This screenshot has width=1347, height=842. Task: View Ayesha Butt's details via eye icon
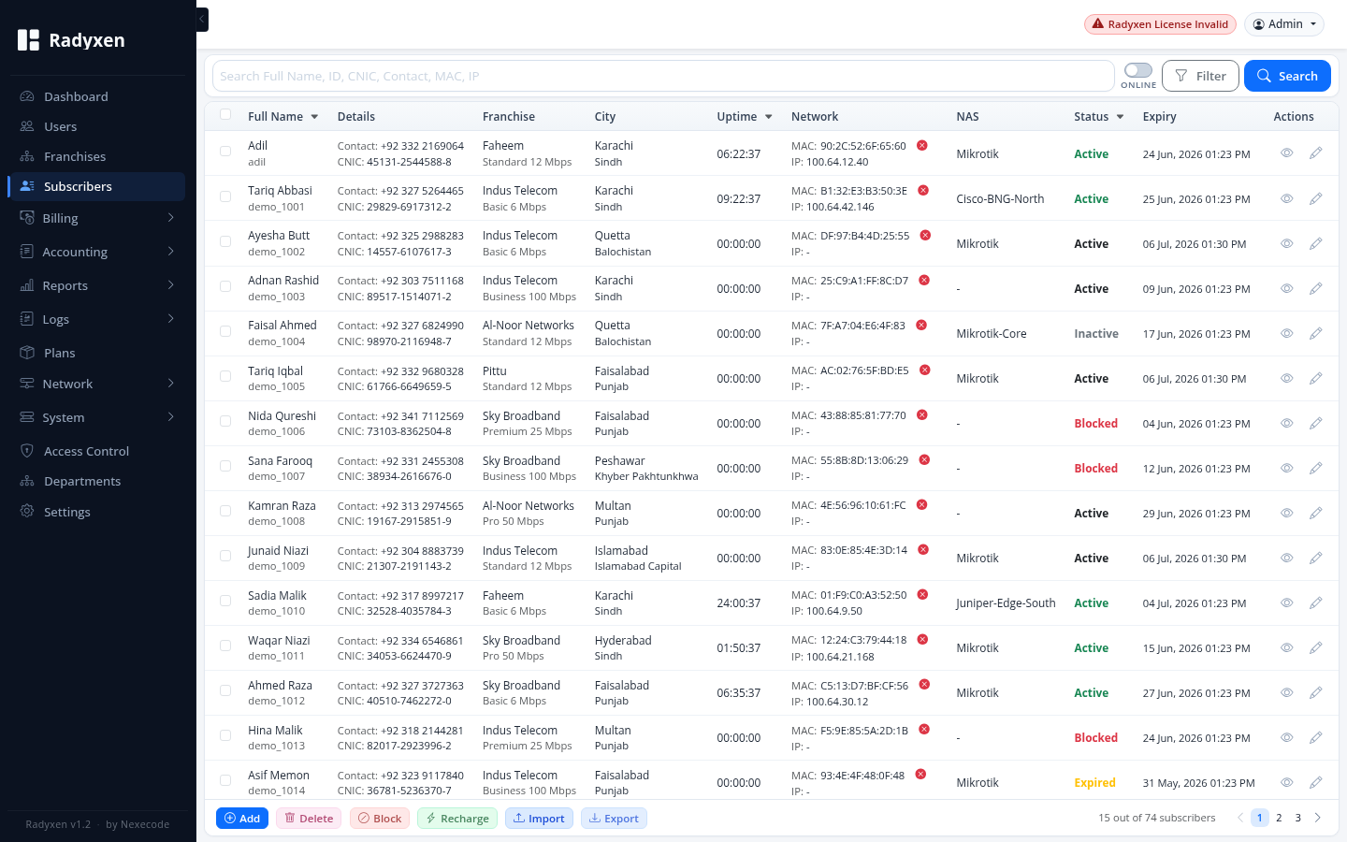pyautogui.click(x=1286, y=243)
